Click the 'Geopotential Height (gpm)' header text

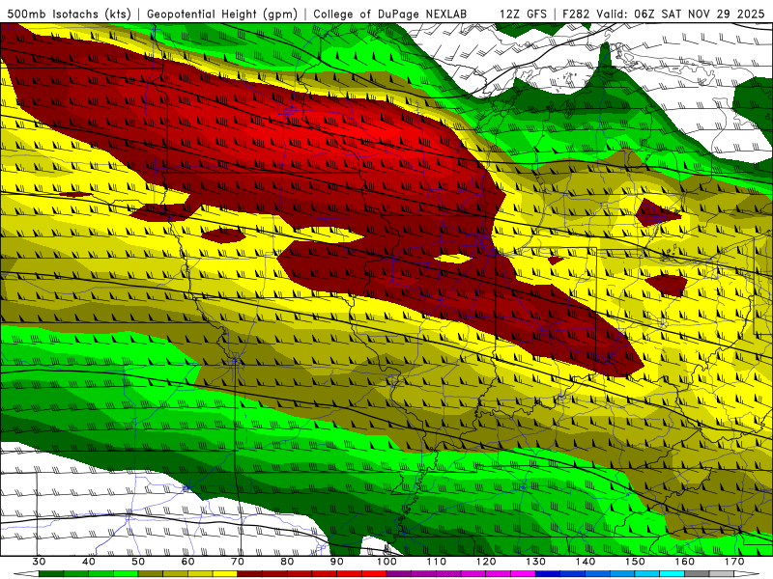coord(222,14)
